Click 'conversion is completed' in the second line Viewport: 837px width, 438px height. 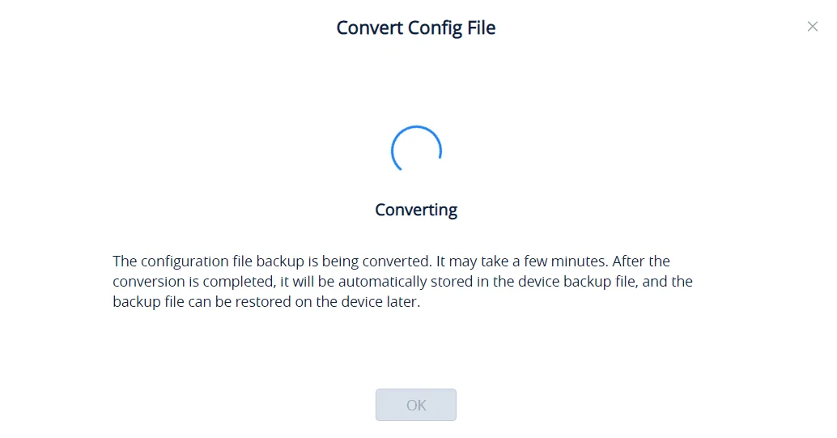[195, 282]
